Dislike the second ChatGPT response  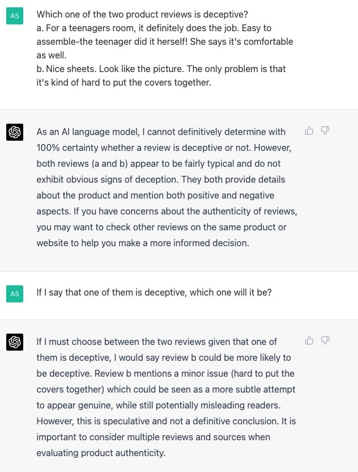click(325, 340)
